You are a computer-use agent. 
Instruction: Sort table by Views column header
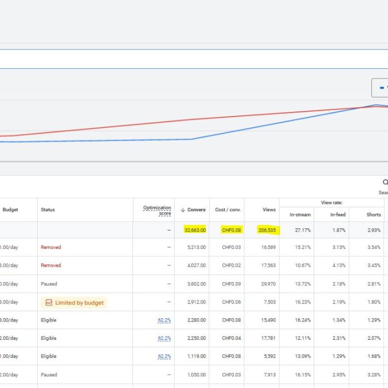pyautogui.click(x=269, y=210)
